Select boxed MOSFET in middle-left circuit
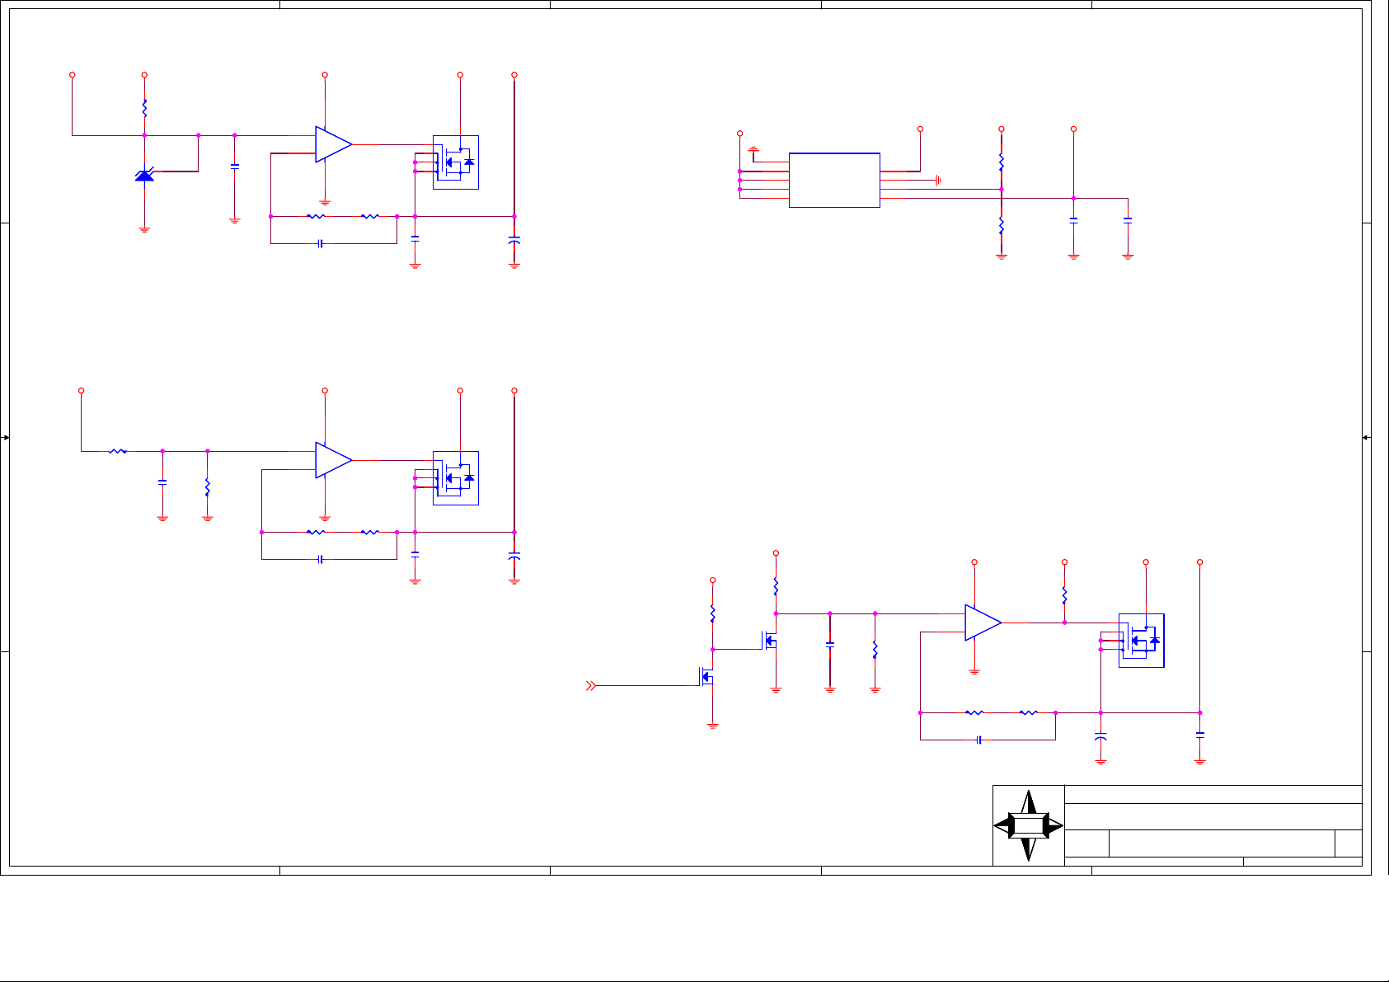Screen dimensions: 1389x982 (x=456, y=477)
